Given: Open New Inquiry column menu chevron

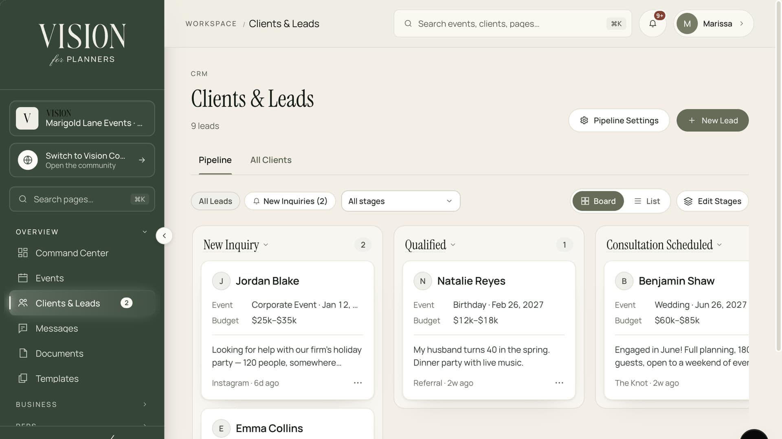Looking at the screenshot, I should [266, 245].
